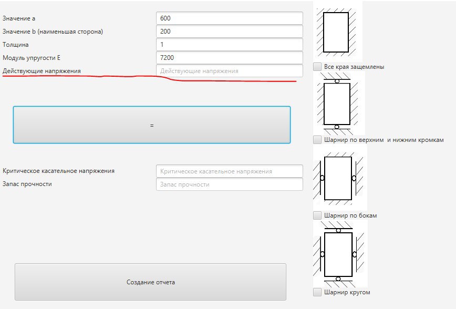Click the equals calculate button

[152, 125]
